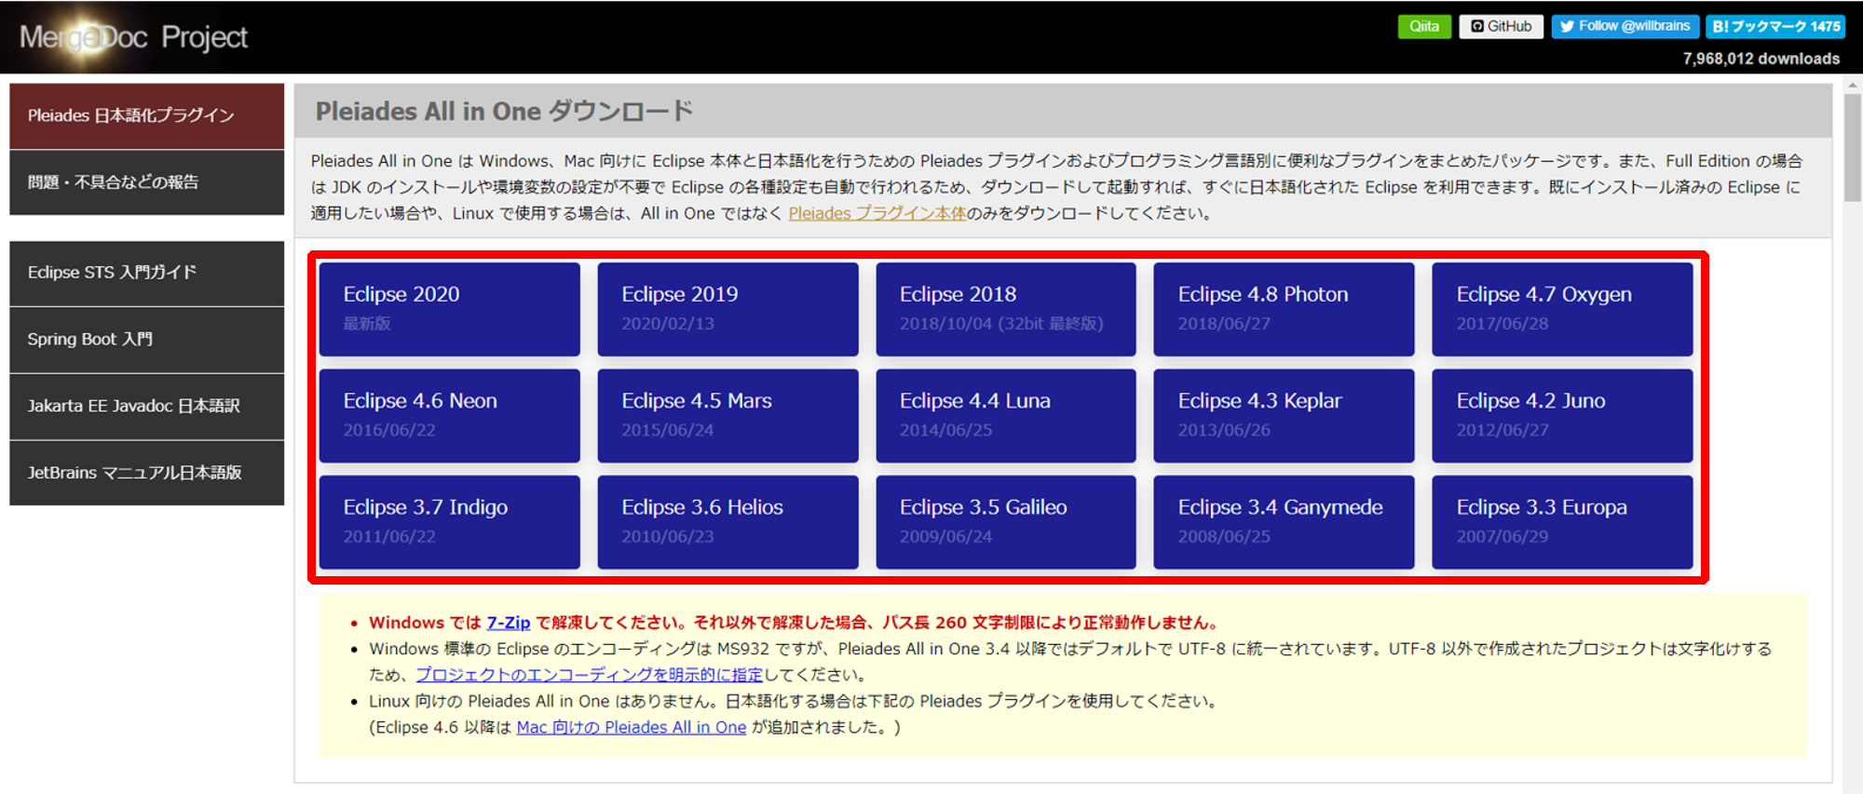Follow プロジェクトのエンコーディングを明示的に指定 link
Viewport: 1863px width, 794px height.
tap(589, 675)
